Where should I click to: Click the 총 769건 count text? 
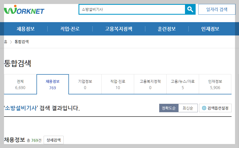[x=34, y=140]
